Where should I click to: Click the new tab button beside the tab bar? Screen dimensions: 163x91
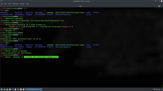(159, 6)
